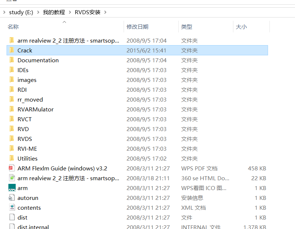This screenshot has width=295, height=229.
Task: Select the RVARMulator folder name
Action: (36, 110)
